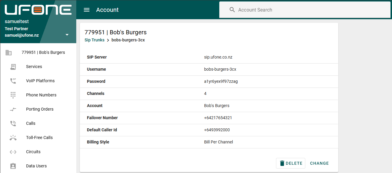Delete the SIP trunk
392x173 pixels.
tap(291, 163)
